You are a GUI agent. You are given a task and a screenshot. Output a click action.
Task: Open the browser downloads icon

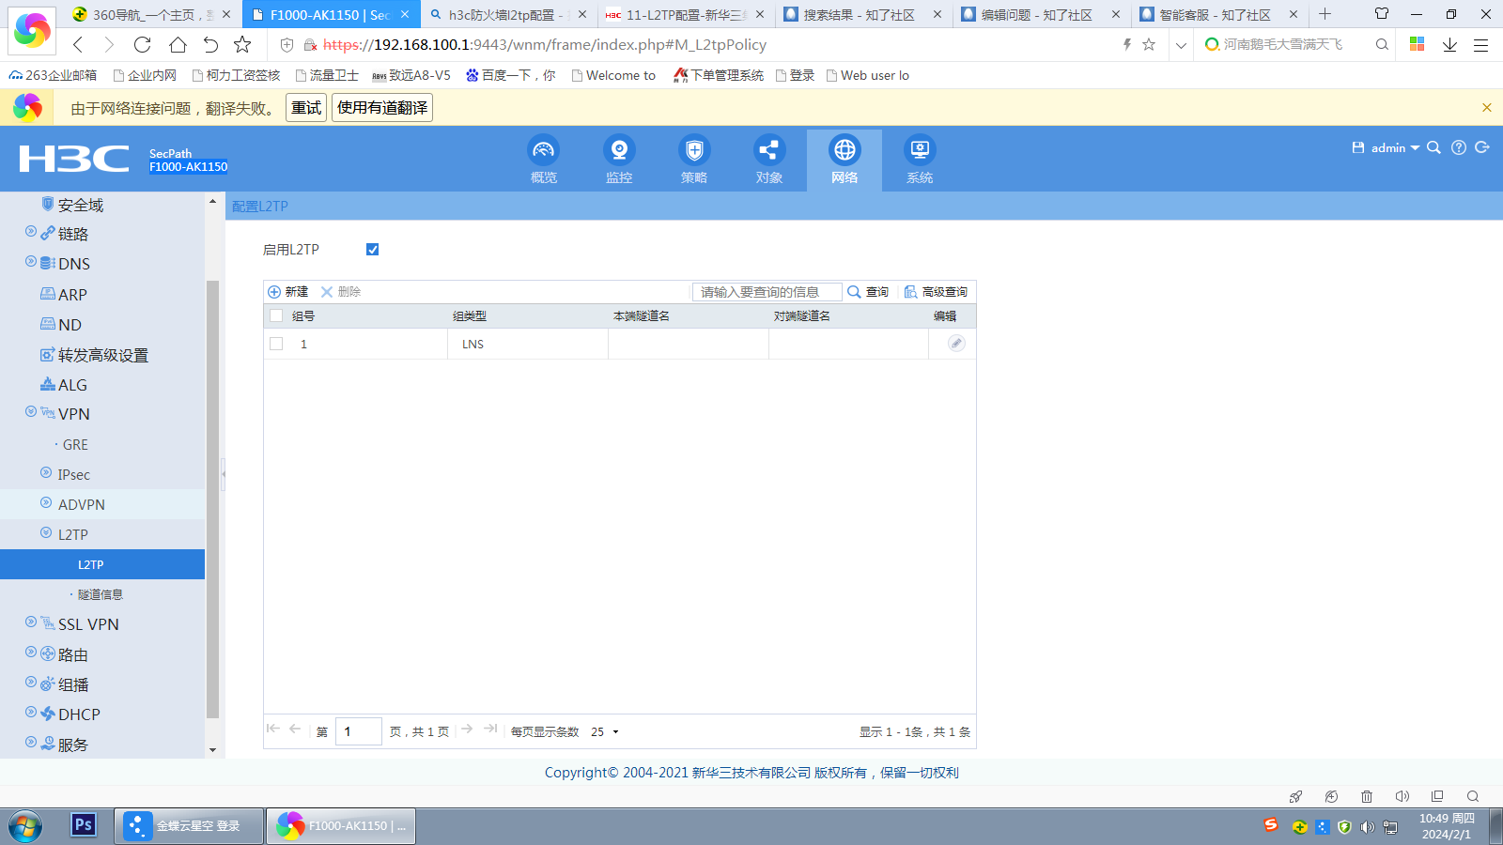pos(1449,44)
